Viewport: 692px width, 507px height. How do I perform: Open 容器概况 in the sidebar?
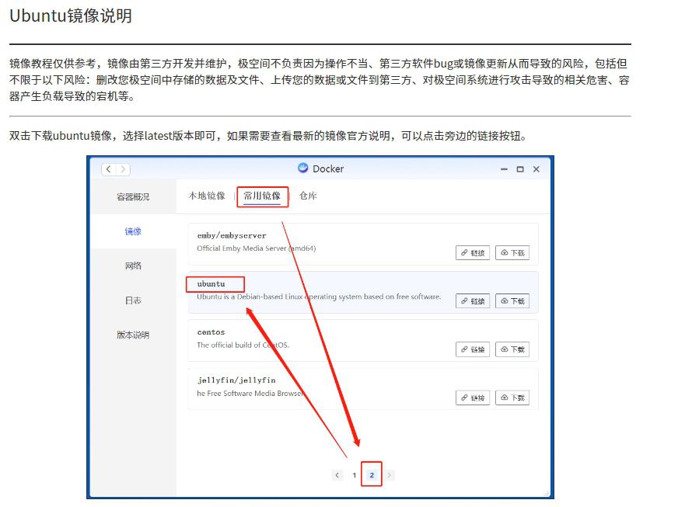coord(133,196)
